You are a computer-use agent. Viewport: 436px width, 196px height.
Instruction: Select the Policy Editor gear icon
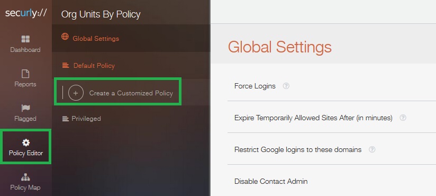pyautogui.click(x=26, y=143)
